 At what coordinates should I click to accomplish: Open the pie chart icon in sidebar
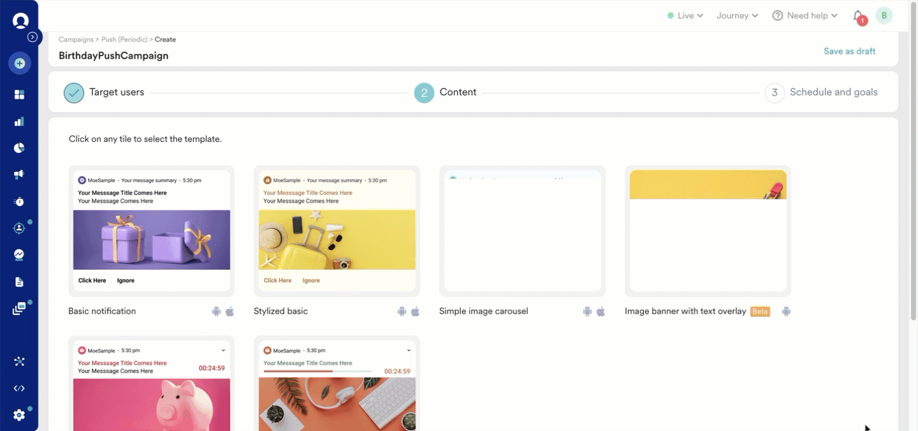click(19, 148)
